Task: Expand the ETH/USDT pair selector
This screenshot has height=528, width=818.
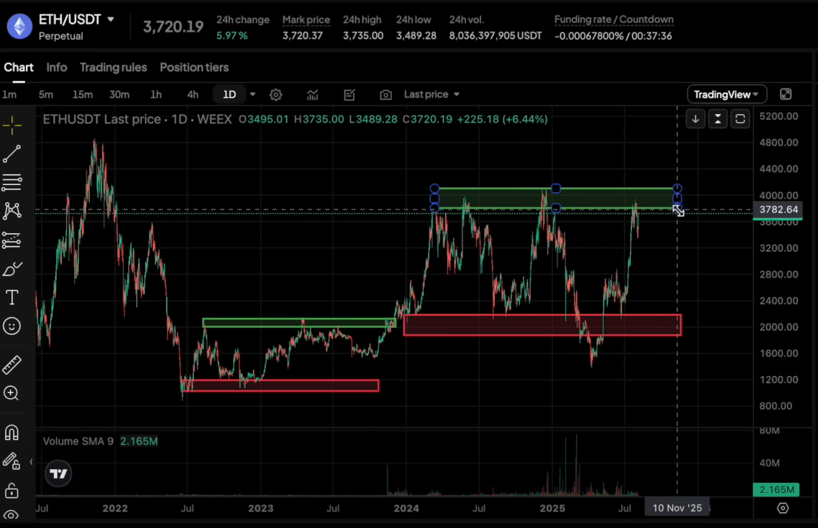Action: [111, 19]
